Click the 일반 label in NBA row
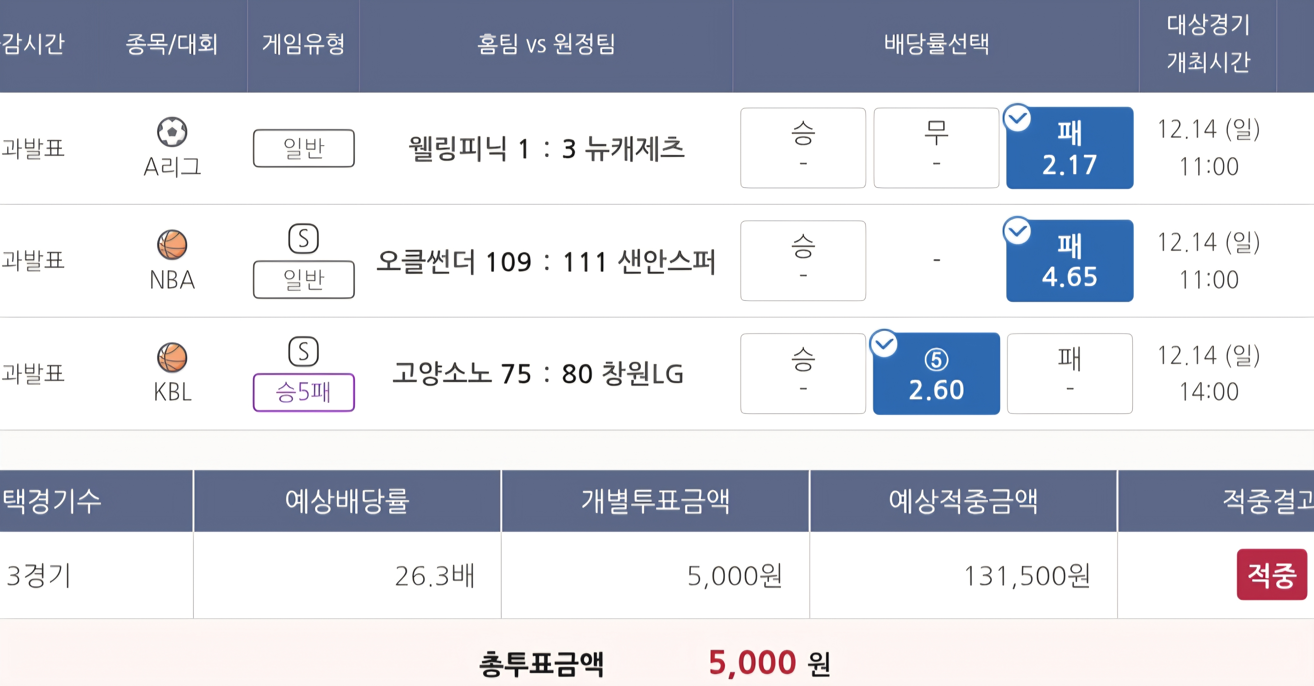 pos(304,279)
